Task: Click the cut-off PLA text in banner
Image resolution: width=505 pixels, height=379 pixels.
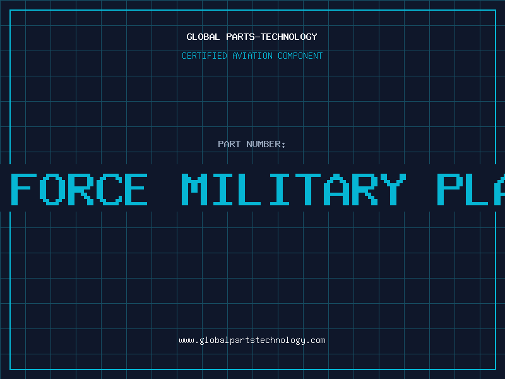Action: click(470, 189)
